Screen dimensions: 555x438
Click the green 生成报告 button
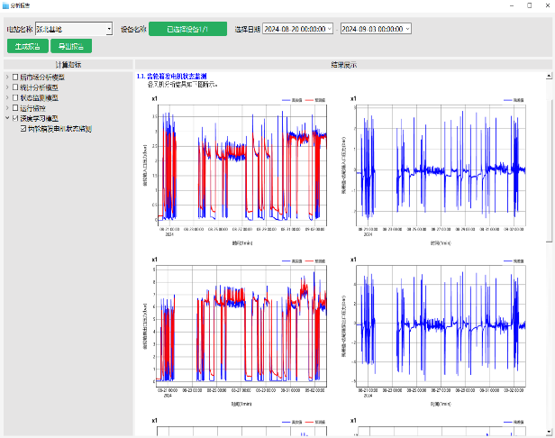coord(27,46)
